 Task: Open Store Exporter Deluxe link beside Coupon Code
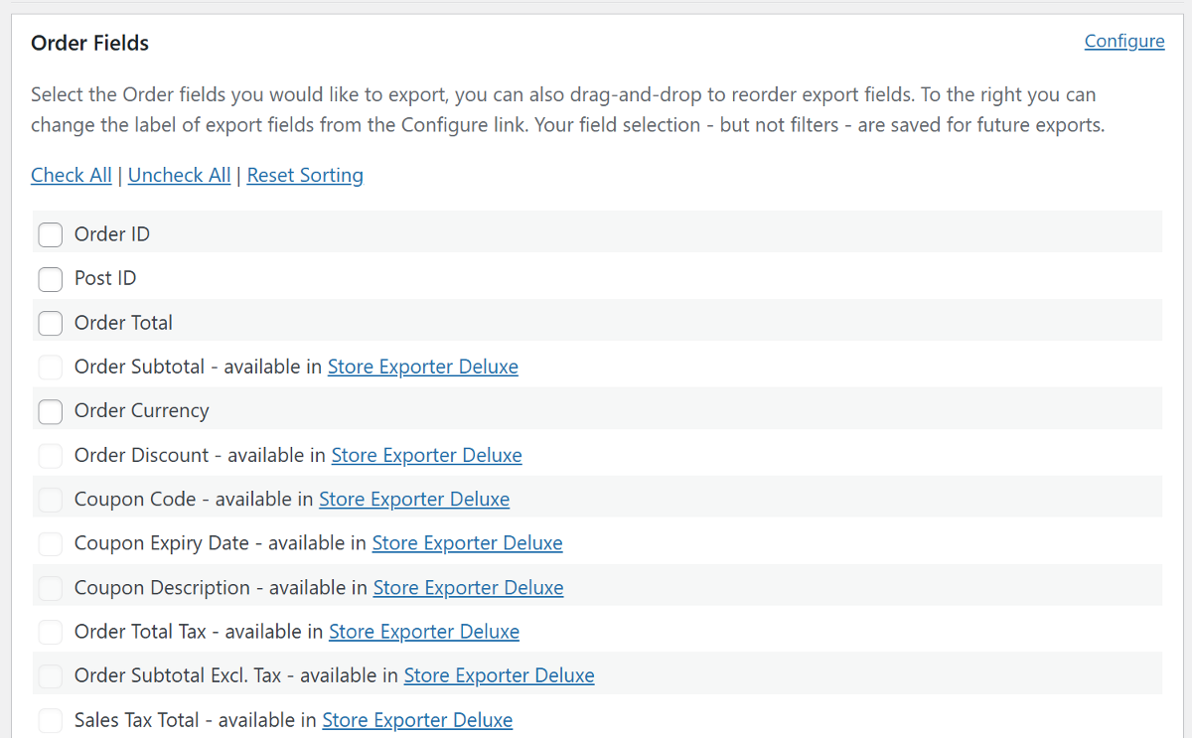(413, 499)
